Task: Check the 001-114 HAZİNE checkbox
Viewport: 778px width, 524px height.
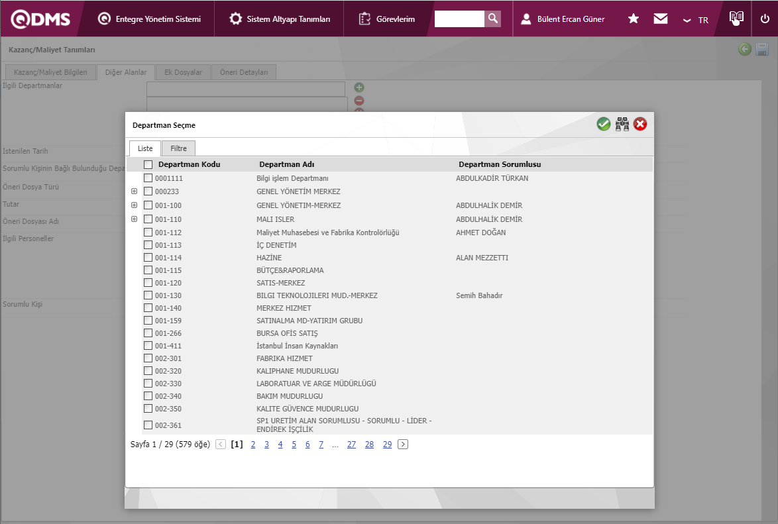Action: pyautogui.click(x=148, y=257)
